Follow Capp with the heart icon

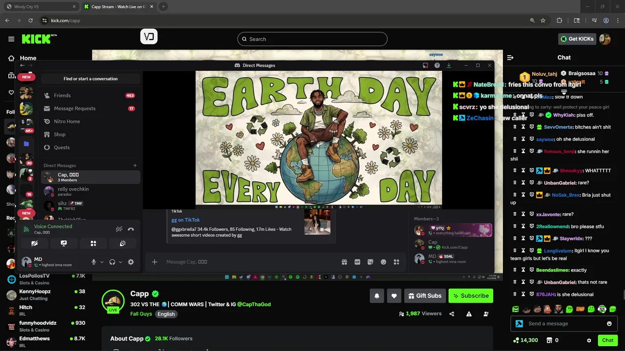(394, 295)
